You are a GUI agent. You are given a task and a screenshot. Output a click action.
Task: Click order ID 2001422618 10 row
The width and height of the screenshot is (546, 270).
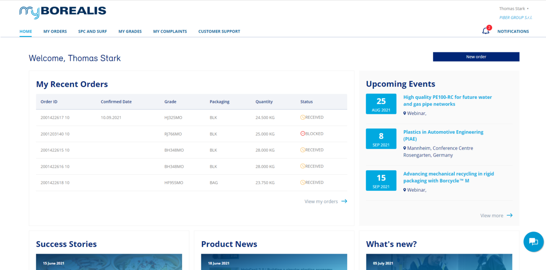pyautogui.click(x=55, y=183)
